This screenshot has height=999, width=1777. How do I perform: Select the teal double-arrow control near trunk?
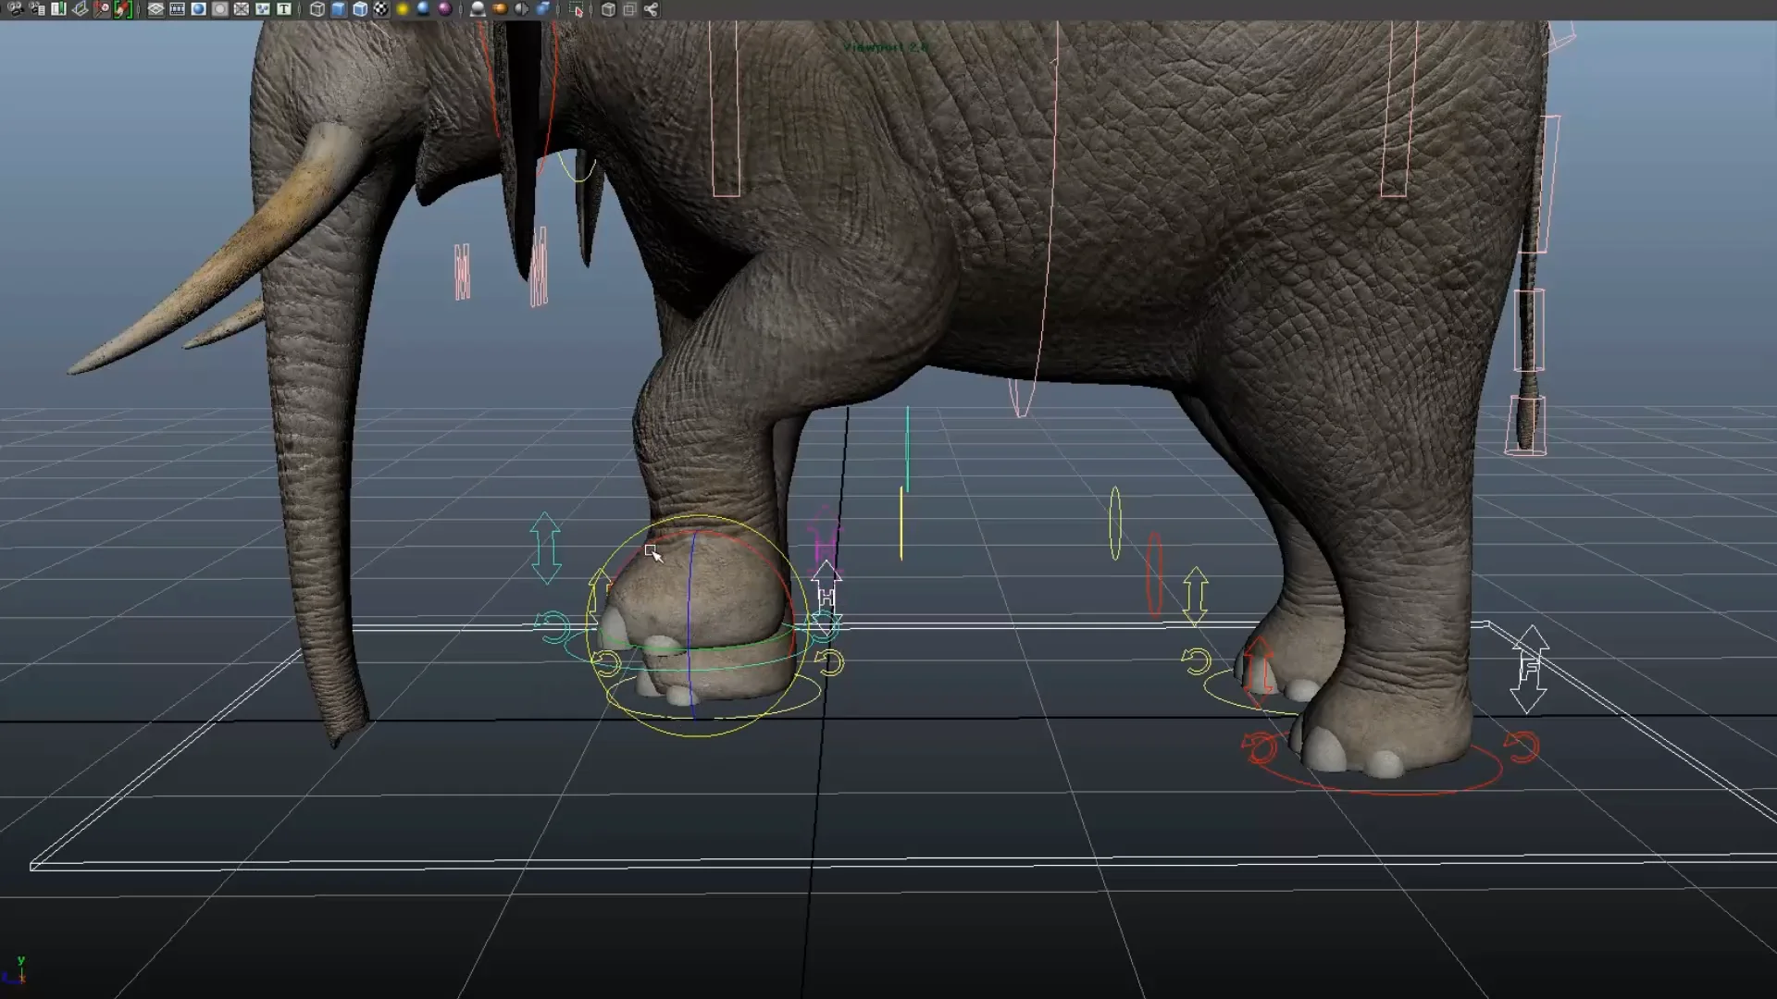545,548
